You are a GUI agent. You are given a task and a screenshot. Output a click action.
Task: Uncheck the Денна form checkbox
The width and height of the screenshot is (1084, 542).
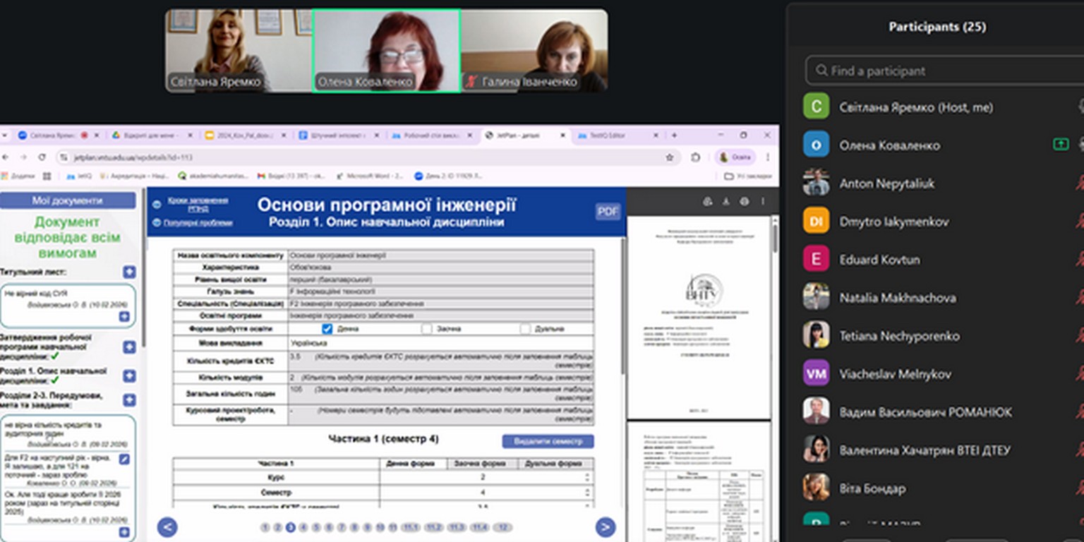[x=327, y=329]
